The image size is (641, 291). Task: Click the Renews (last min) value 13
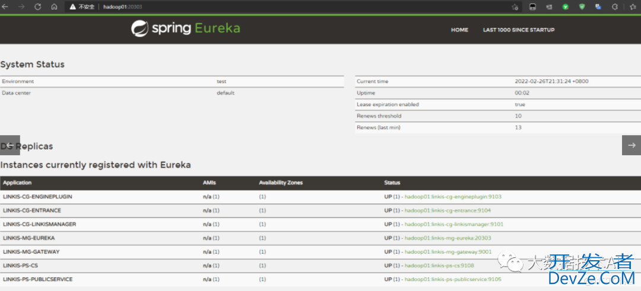(x=518, y=128)
